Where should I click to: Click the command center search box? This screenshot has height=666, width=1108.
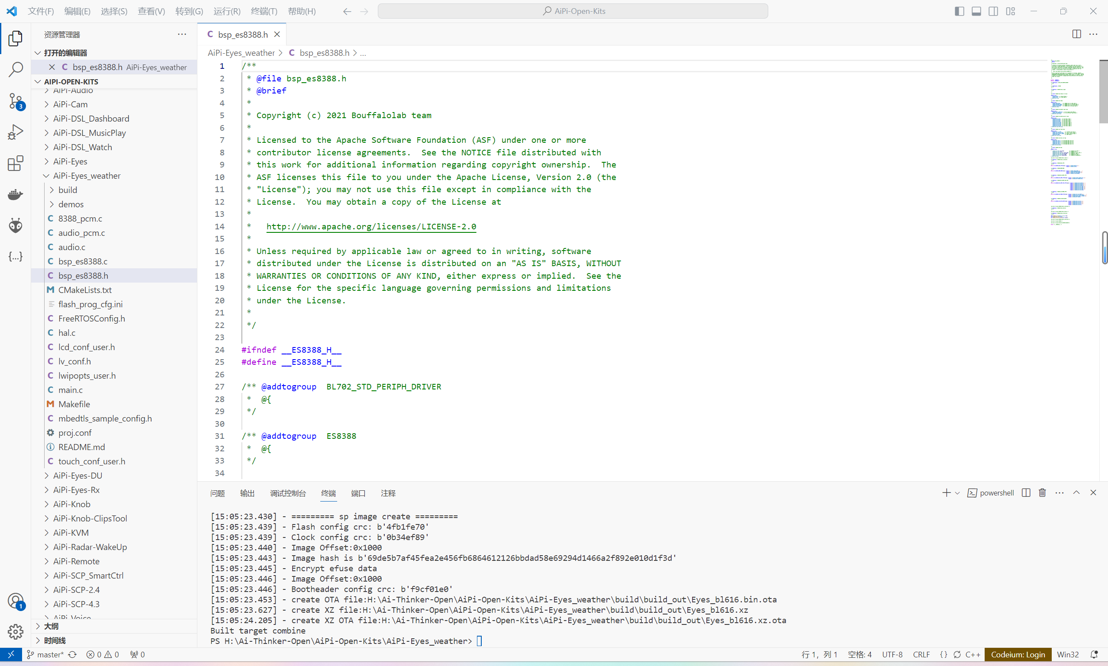click(x=573, y=11)
